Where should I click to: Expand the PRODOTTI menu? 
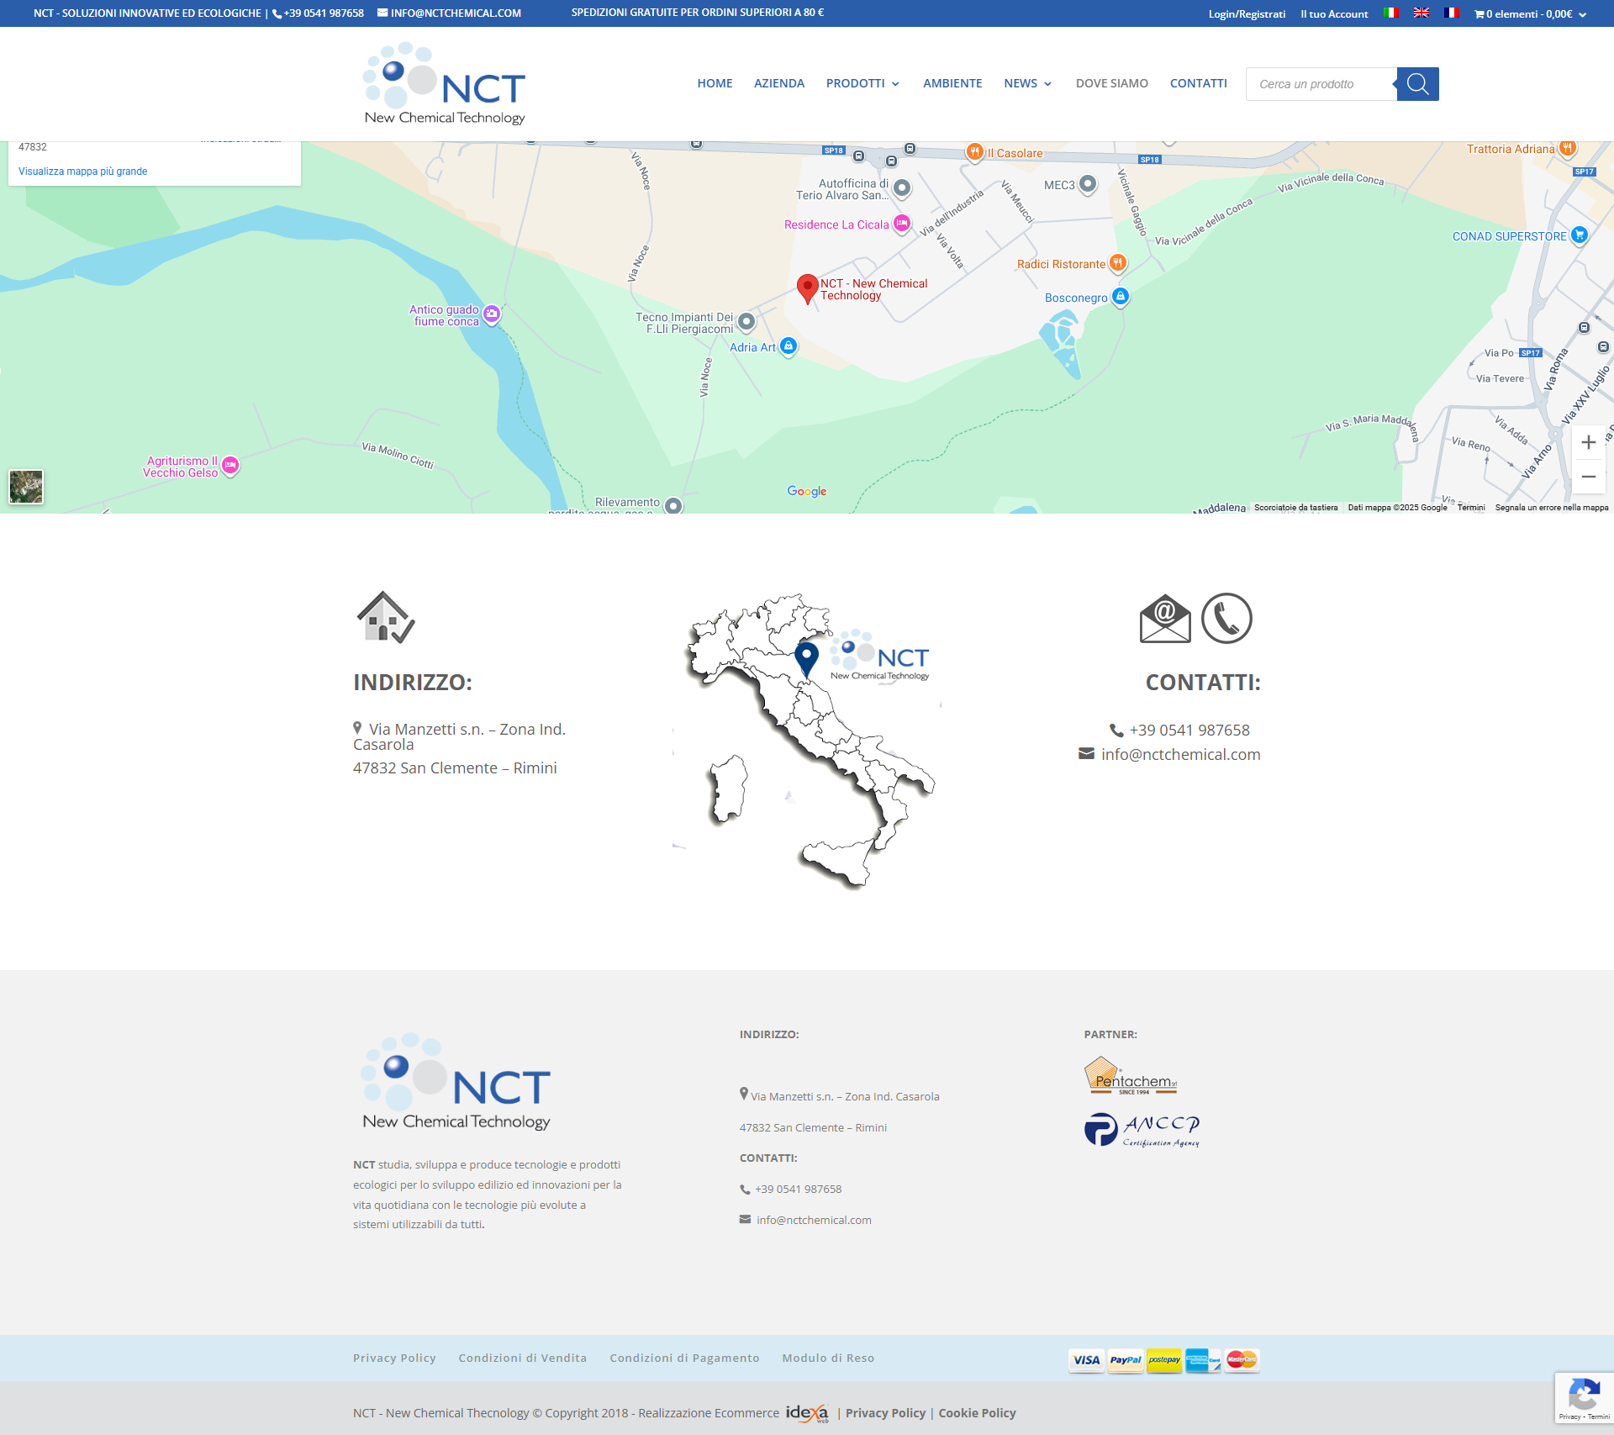[862, 83]
